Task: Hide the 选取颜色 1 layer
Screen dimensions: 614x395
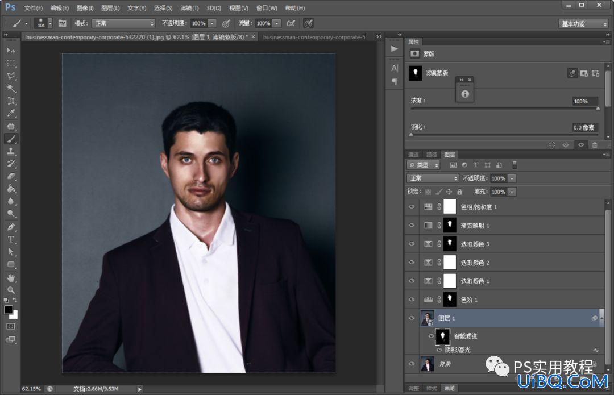Action: [412, 281]
